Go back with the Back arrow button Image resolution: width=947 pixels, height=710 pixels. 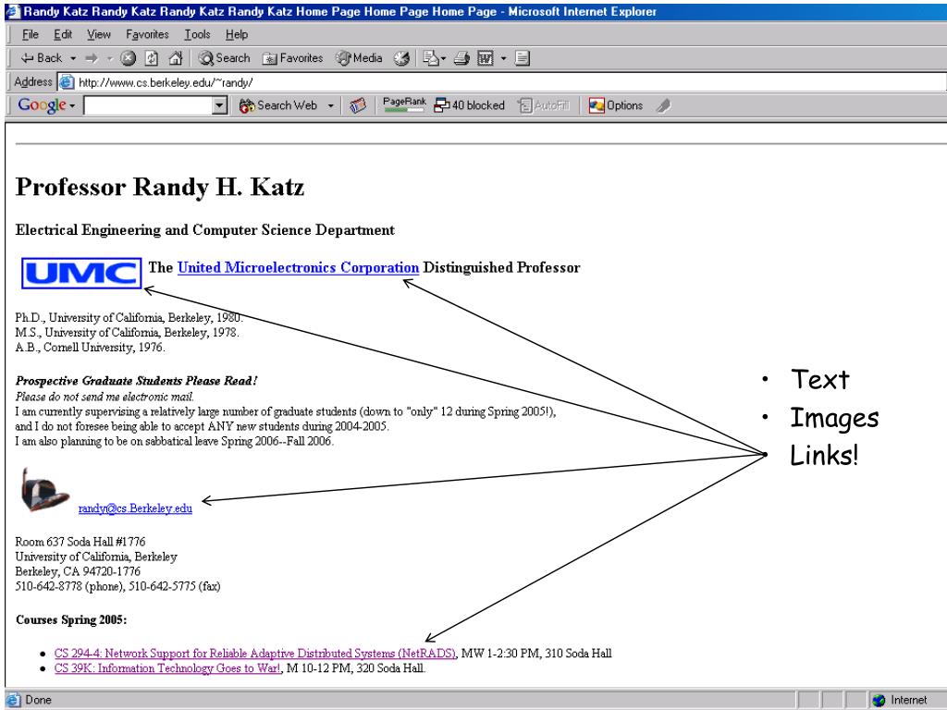click(41, 58)
